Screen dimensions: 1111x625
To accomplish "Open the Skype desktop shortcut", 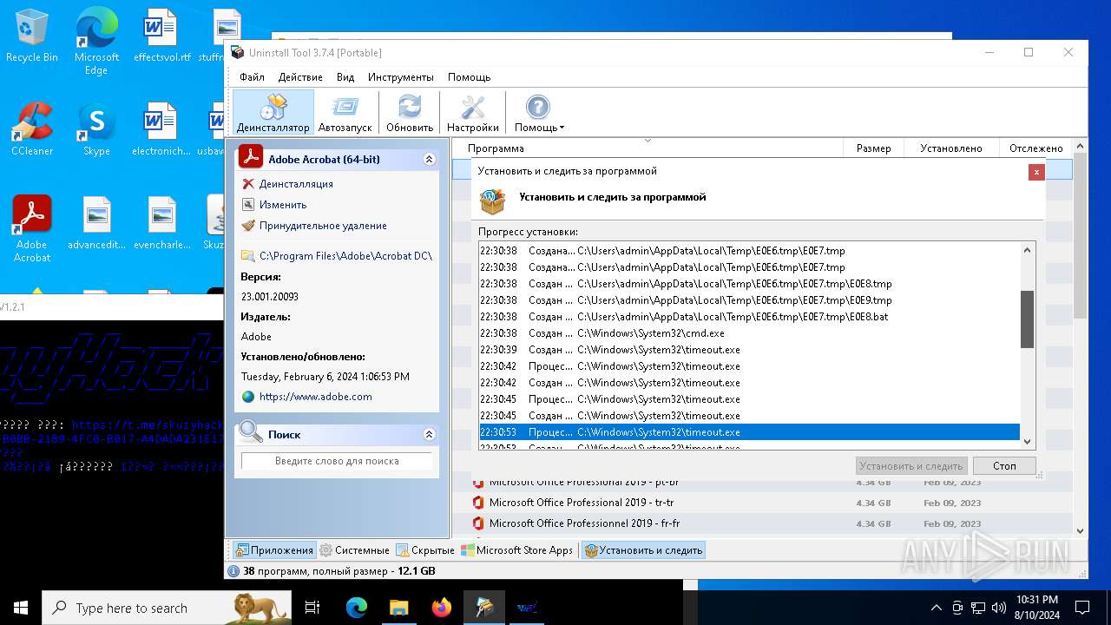I will [x=96, y=129].
